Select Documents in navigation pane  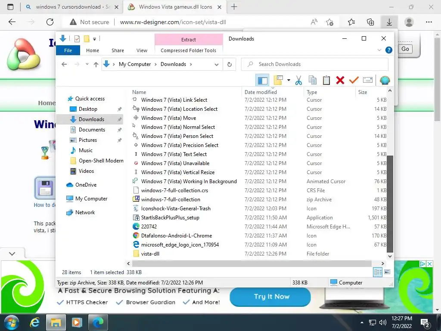pos(92,130)
